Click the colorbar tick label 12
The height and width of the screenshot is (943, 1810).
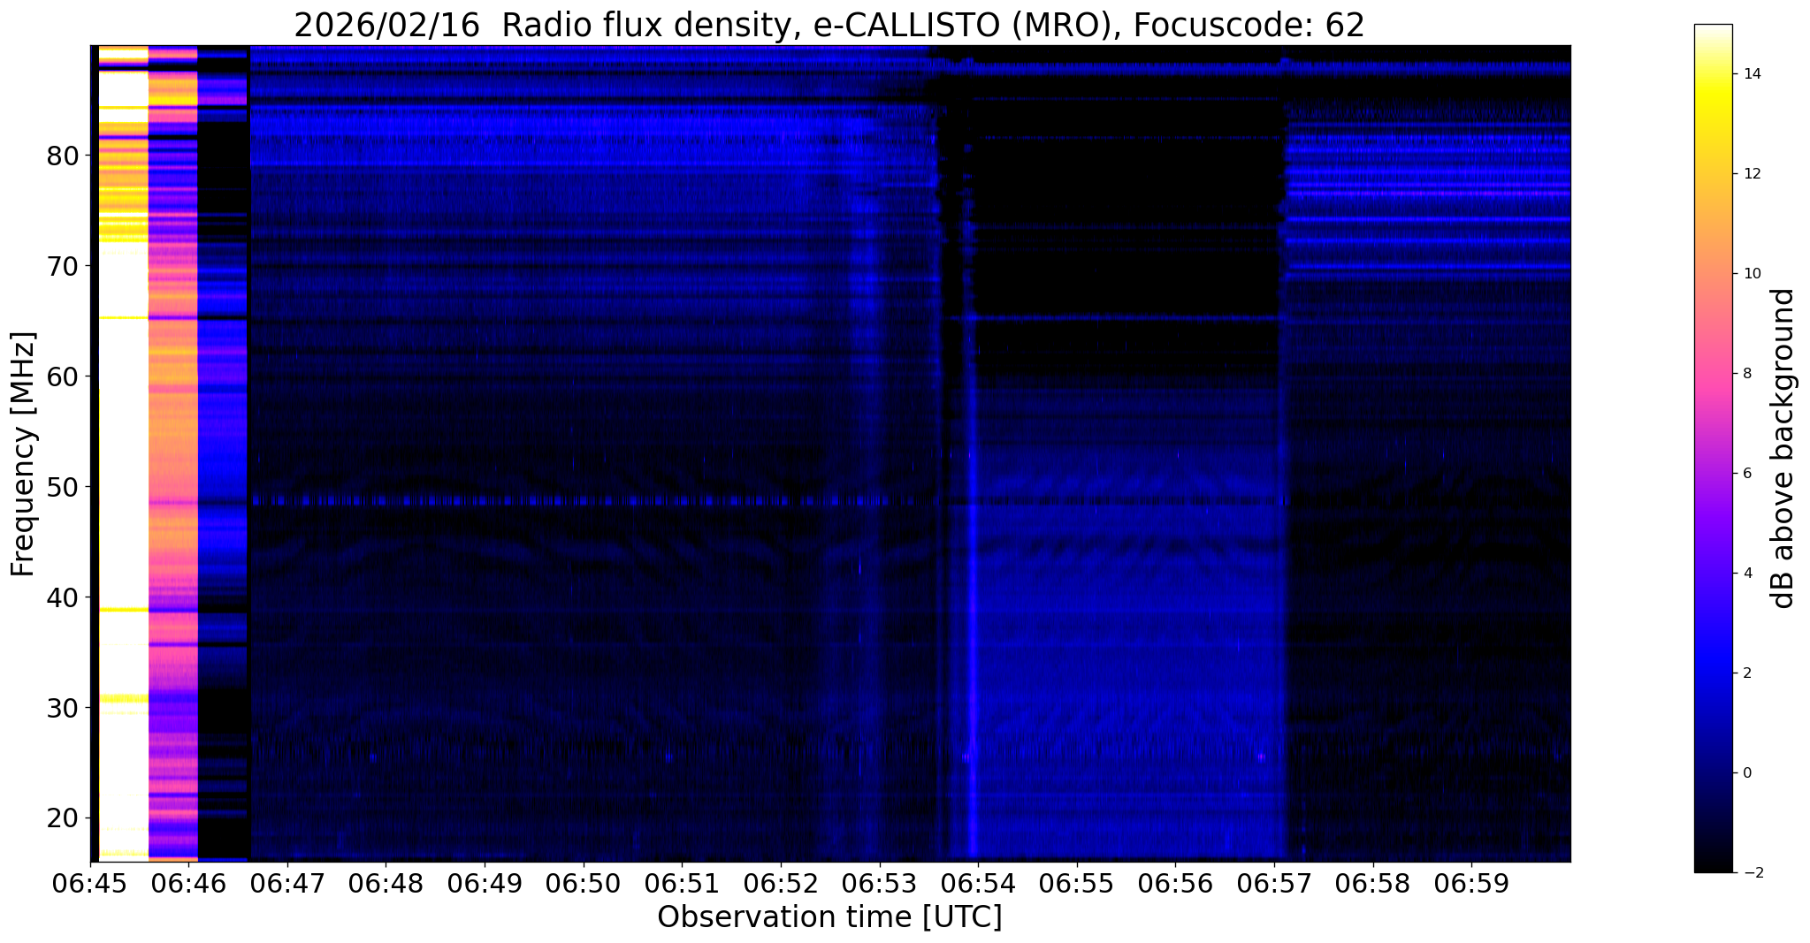1751,174
